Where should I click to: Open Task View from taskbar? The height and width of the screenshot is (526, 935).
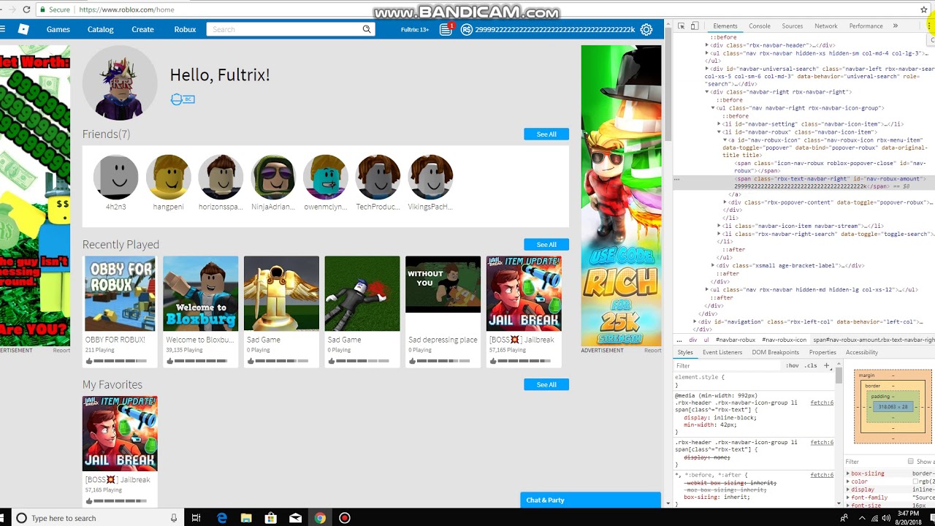pos(196,518)
